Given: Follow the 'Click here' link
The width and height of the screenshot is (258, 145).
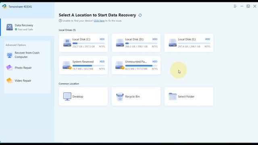Looking at the screenshot, I should (99, 21).
